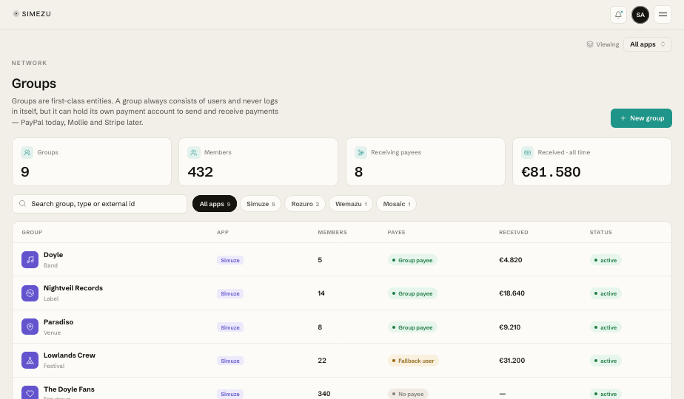This screenshot has height=399, width=684.
Task: Open the Lowlands Crew group
Action: coord(342,361)
